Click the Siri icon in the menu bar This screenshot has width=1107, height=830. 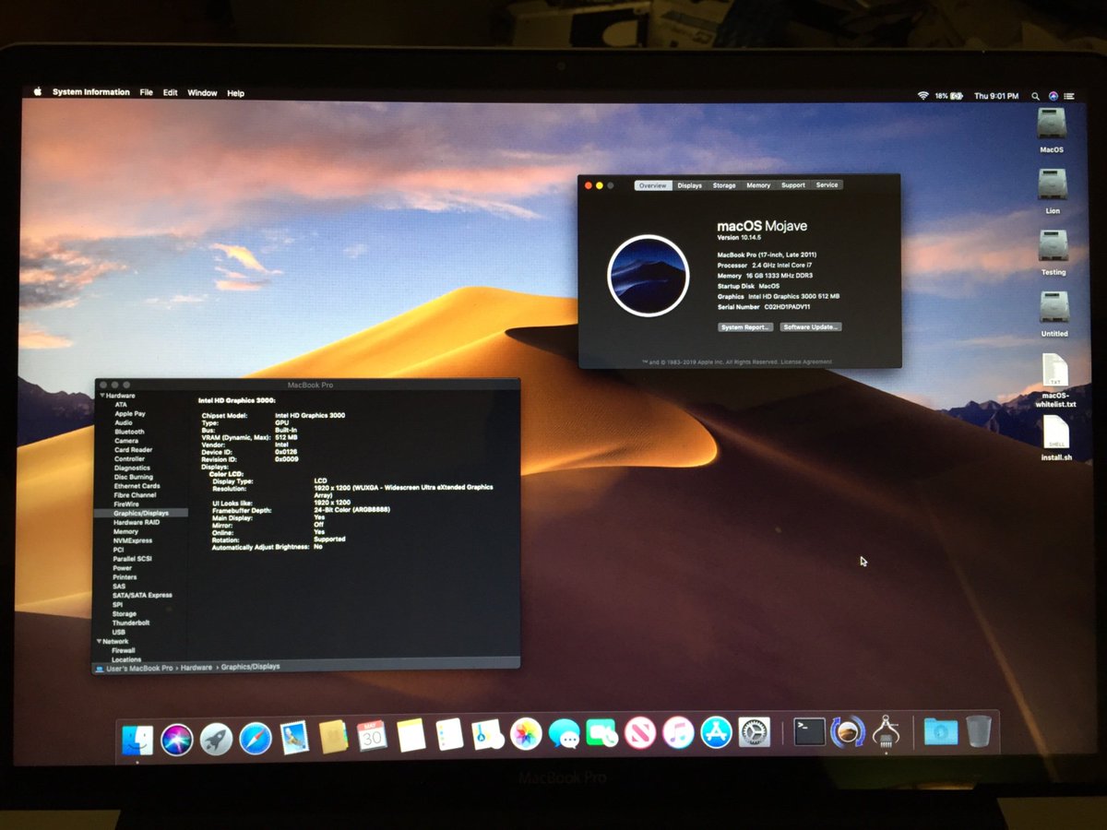[x=1053, y=96]
